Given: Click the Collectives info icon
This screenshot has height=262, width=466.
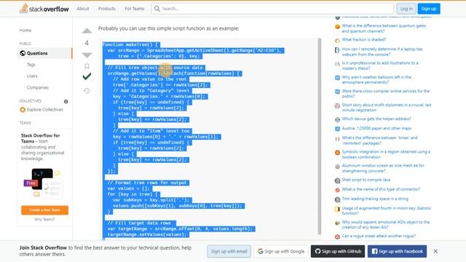Looking at the screenshot, I should click(66, 101).
